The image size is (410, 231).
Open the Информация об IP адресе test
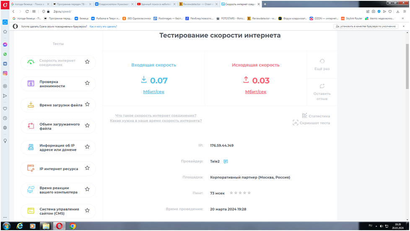click(x=58, y=147)
